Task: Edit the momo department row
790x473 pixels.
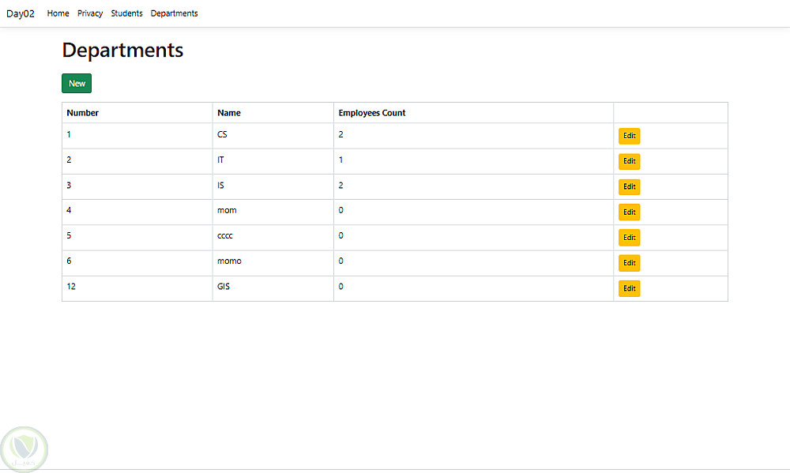Action: pyautogui.click(x=629, y=262)
